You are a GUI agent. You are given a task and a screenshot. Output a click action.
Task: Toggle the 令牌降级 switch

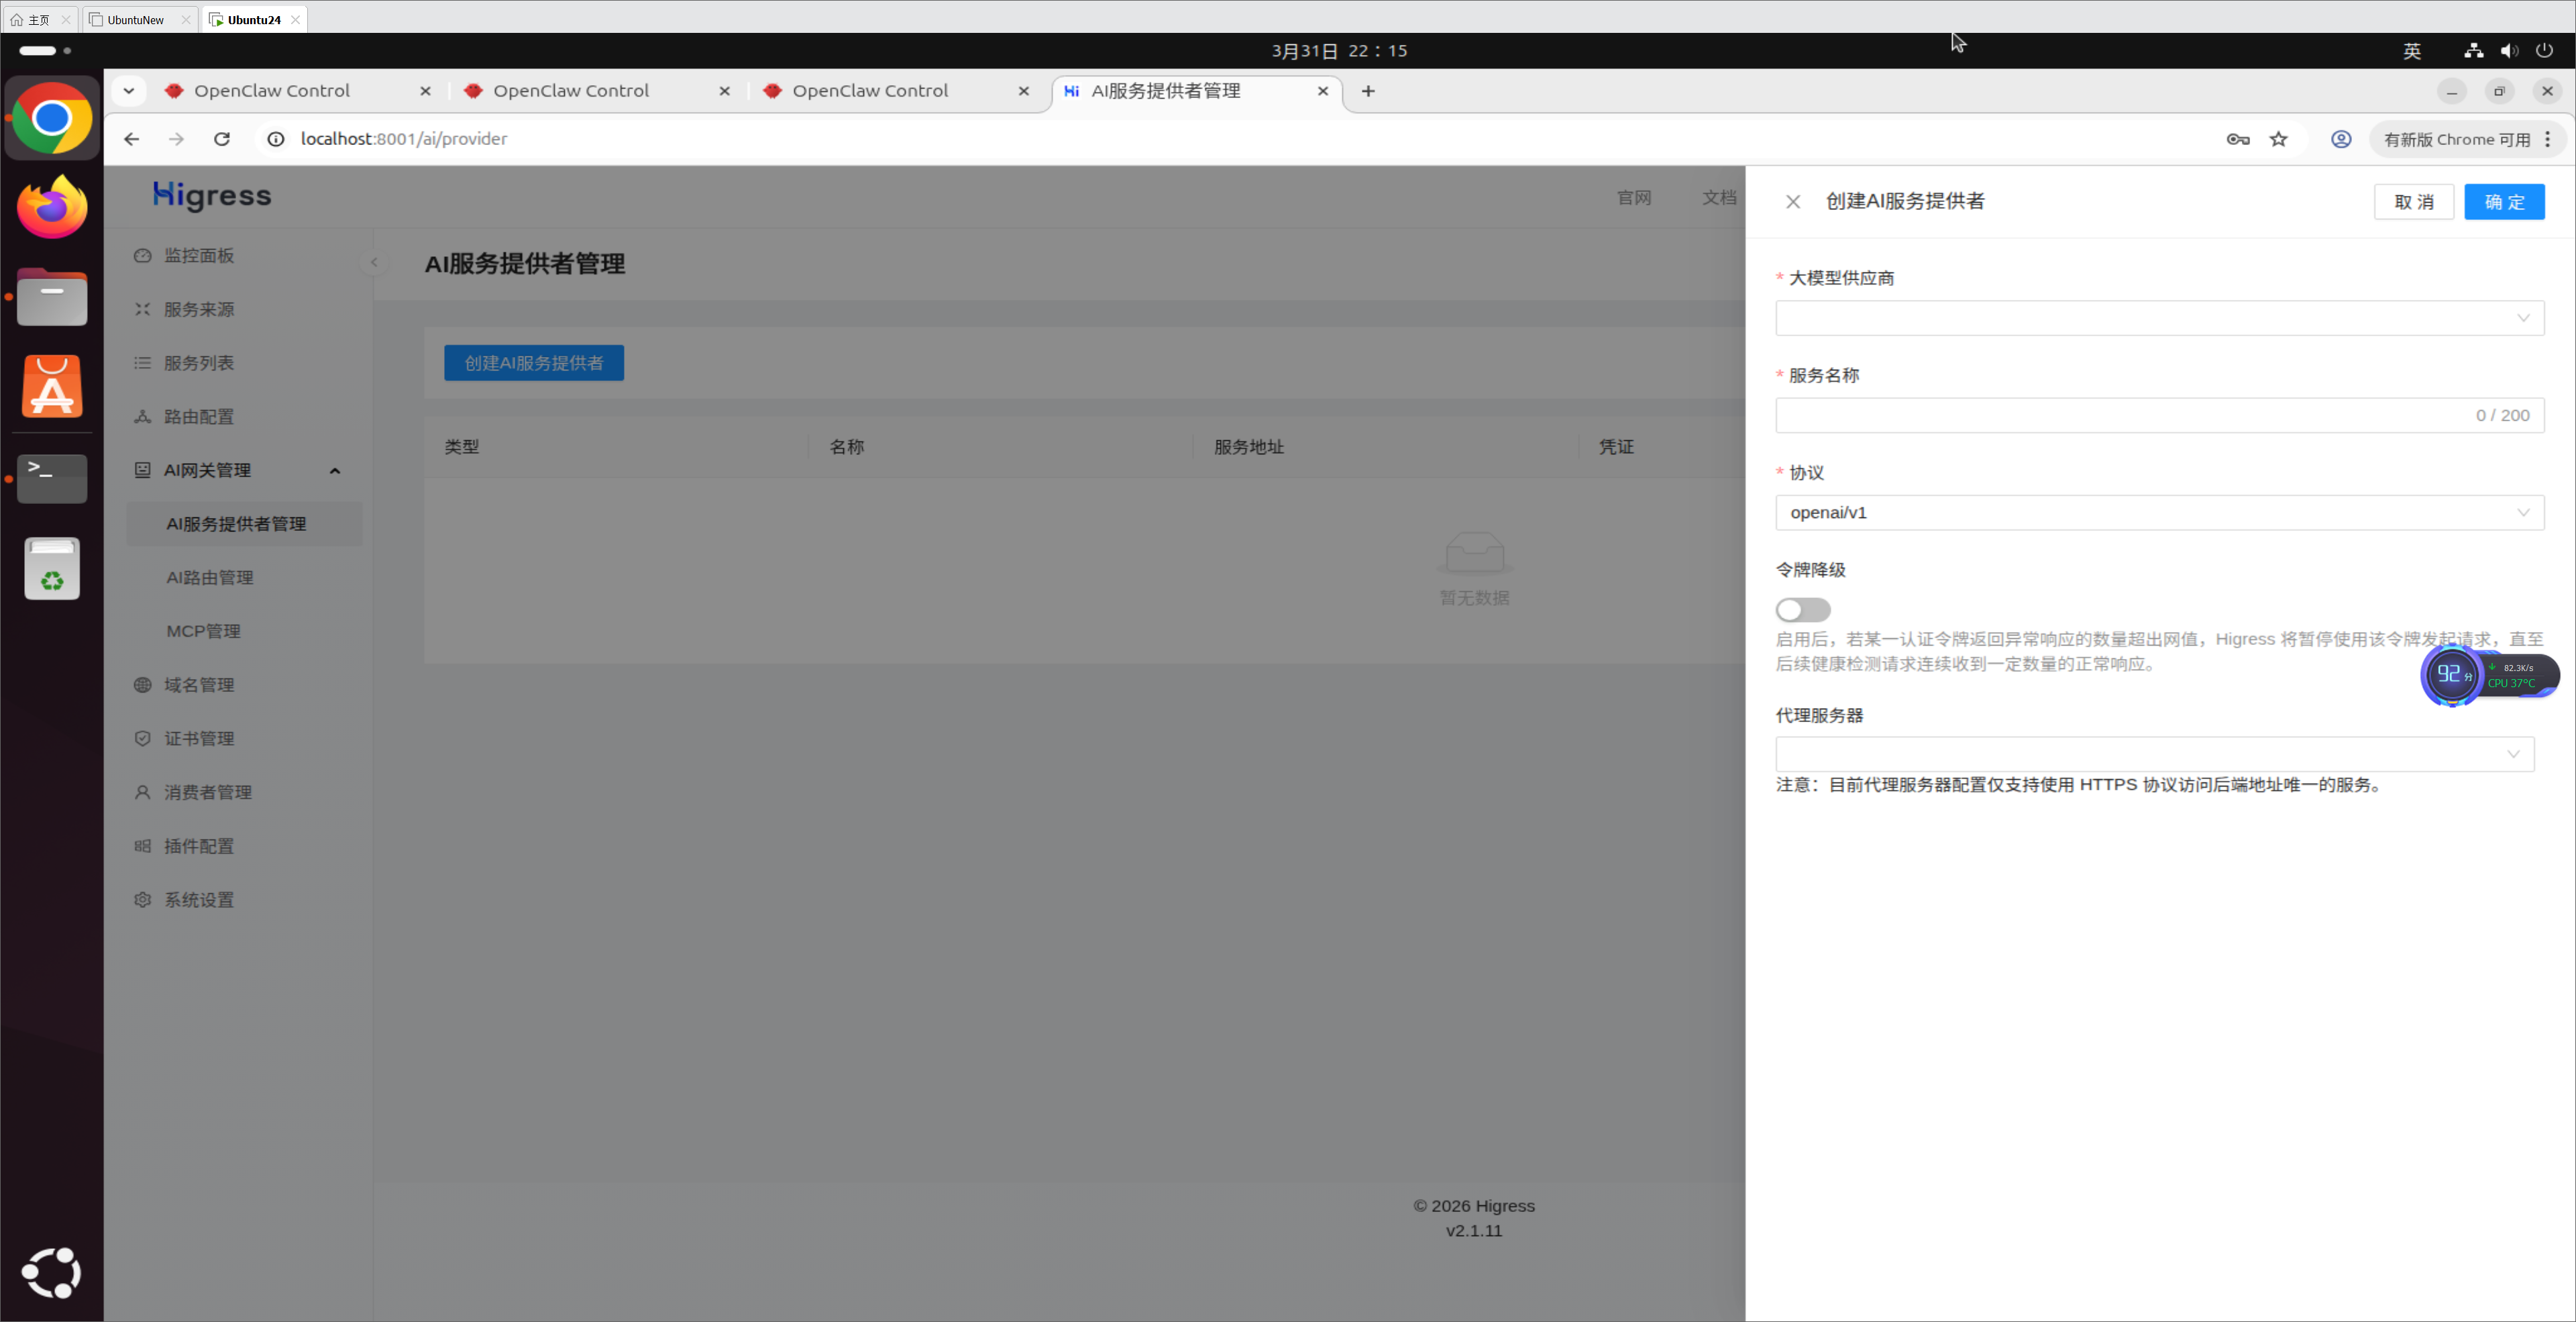[1802, 610]
